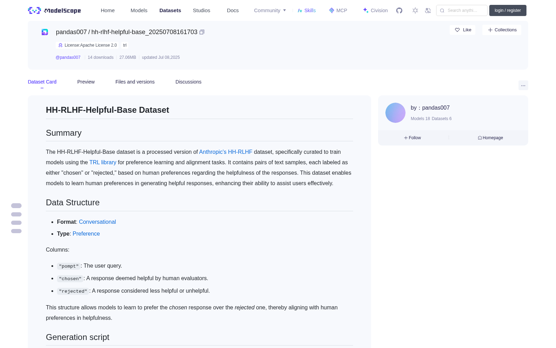Click the Apache License 2.0 tag
Screen dimensions: 556x348
coord(87,45)
